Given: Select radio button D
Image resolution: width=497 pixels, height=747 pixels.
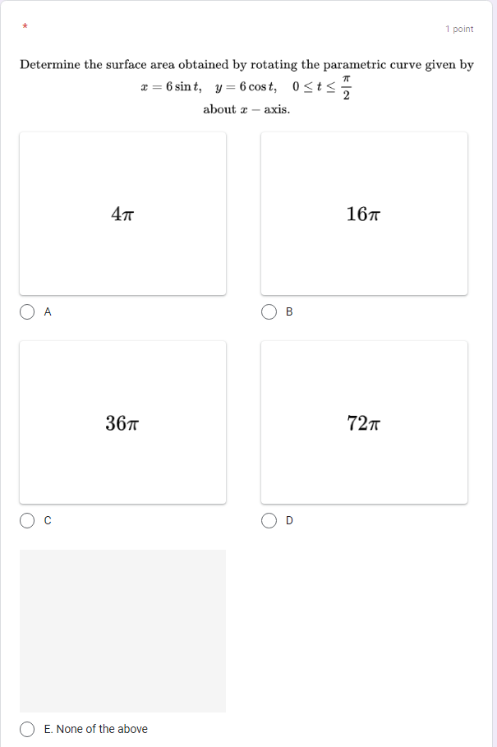Looking at the screenshot, I should pyautogui.click(x=269, y=520).
